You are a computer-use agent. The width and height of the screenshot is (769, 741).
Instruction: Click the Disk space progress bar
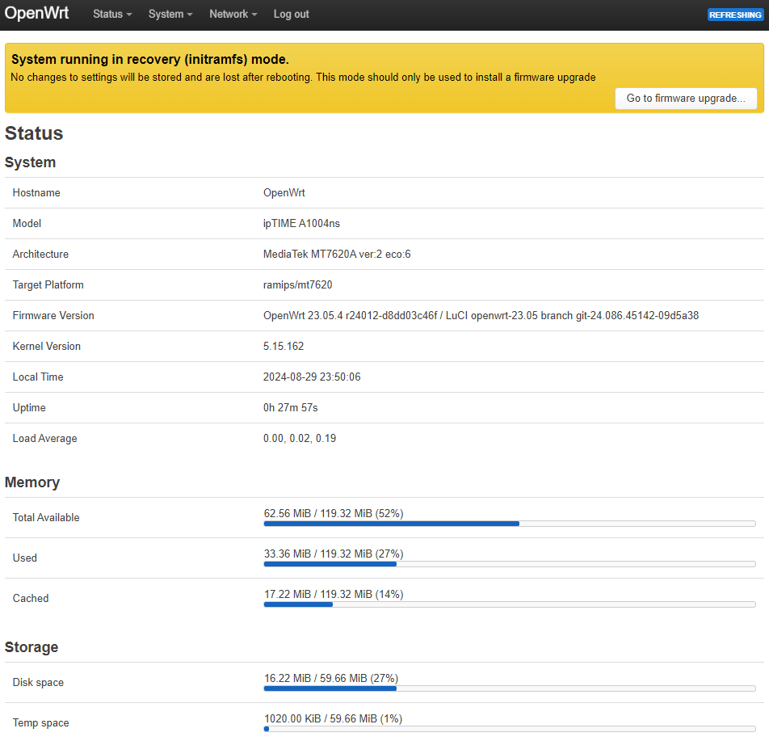click(510, 689)
